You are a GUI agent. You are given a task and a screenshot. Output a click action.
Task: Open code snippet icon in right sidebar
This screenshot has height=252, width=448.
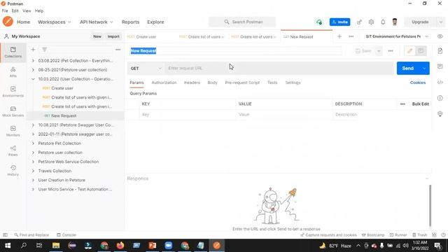pos(440,83)
